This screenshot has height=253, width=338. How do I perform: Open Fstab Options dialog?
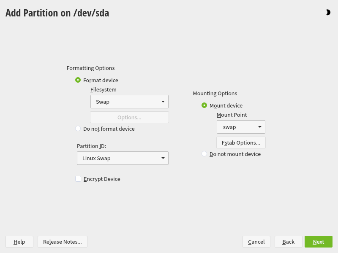pos(241,143)
